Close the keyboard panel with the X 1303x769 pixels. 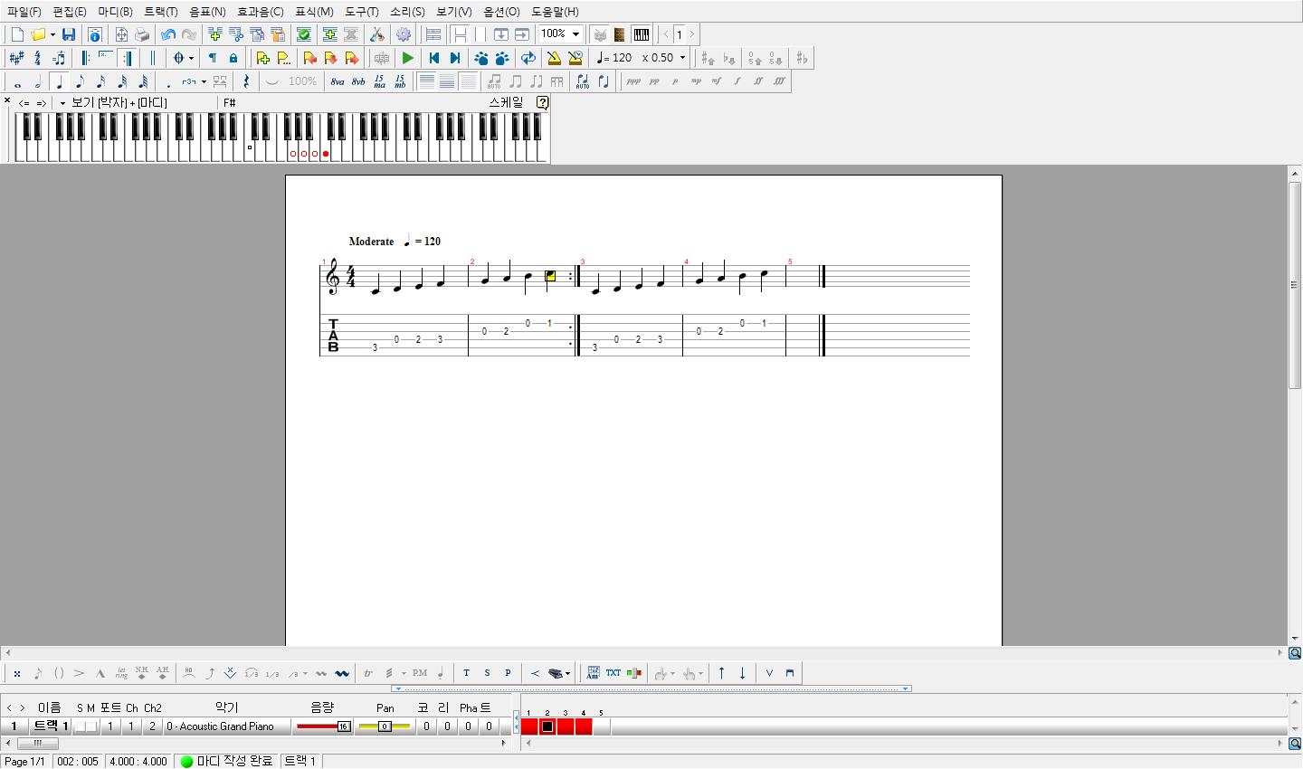click(7, 101)
